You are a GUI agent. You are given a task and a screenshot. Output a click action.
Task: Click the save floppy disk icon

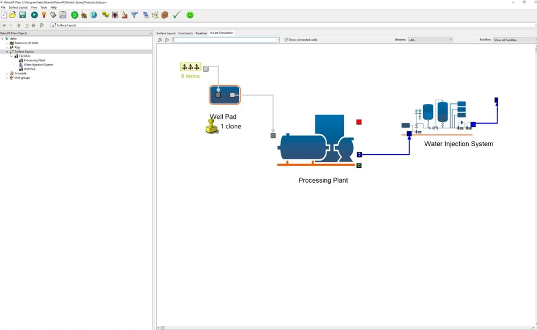(23, 14)
